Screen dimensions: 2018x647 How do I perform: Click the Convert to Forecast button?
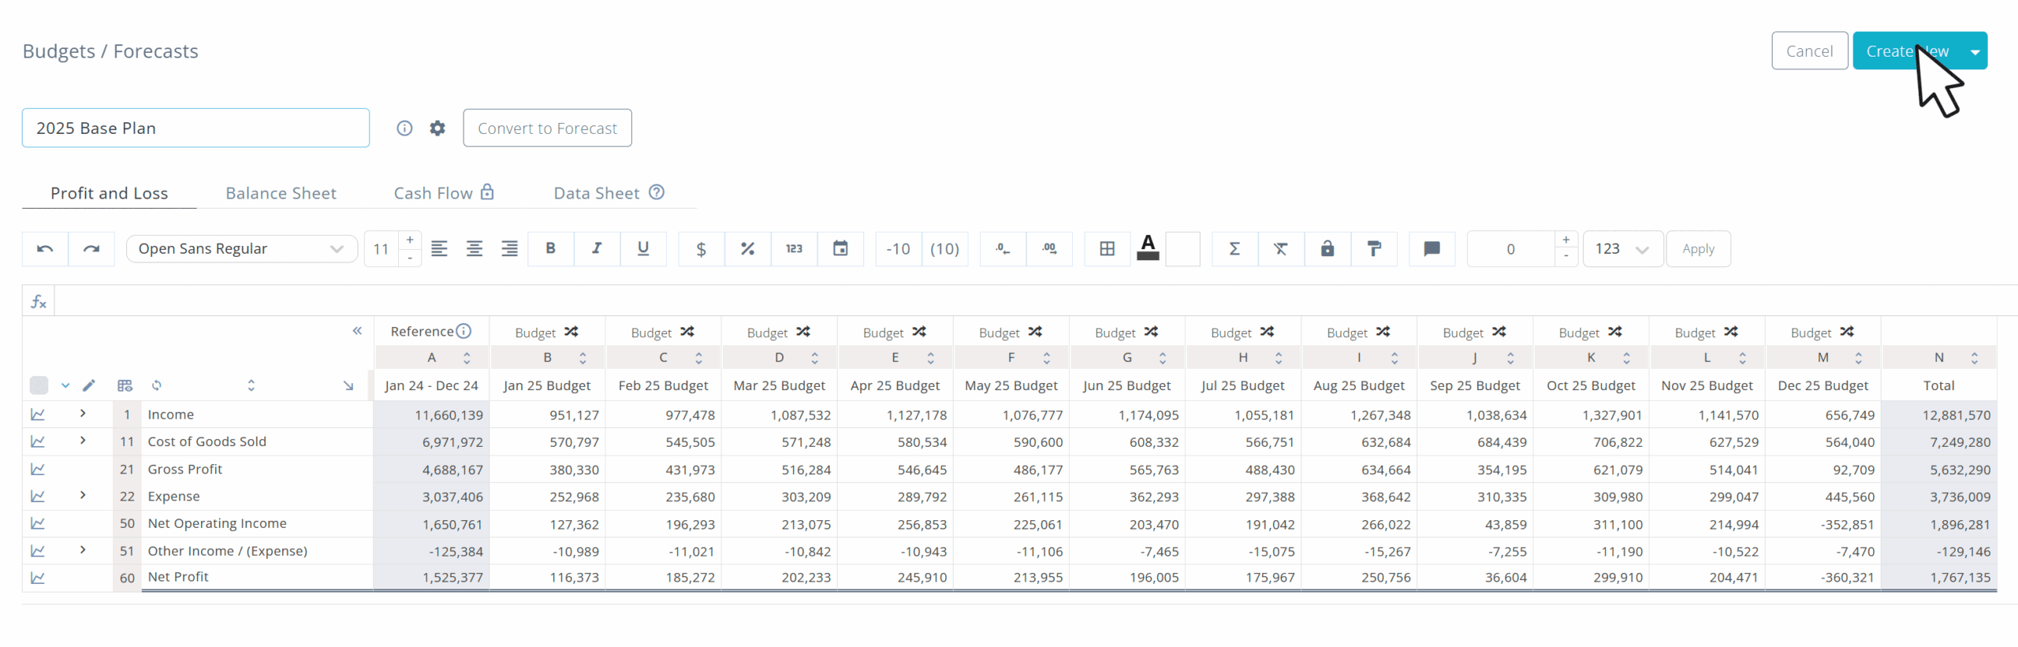(x=547, y=128)
